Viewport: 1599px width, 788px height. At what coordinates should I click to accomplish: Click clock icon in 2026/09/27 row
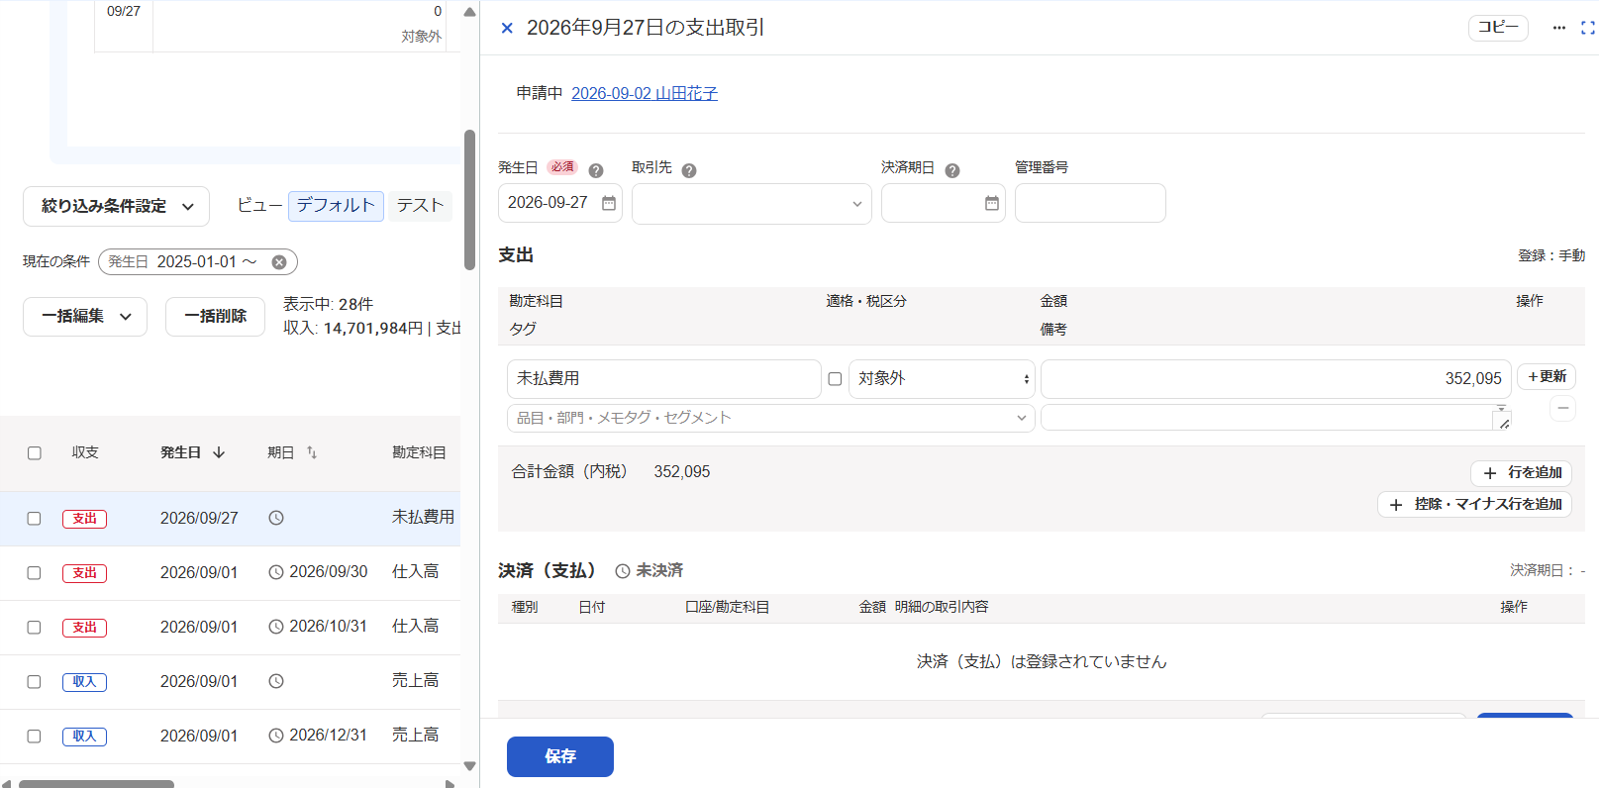(x=276, y=518)
